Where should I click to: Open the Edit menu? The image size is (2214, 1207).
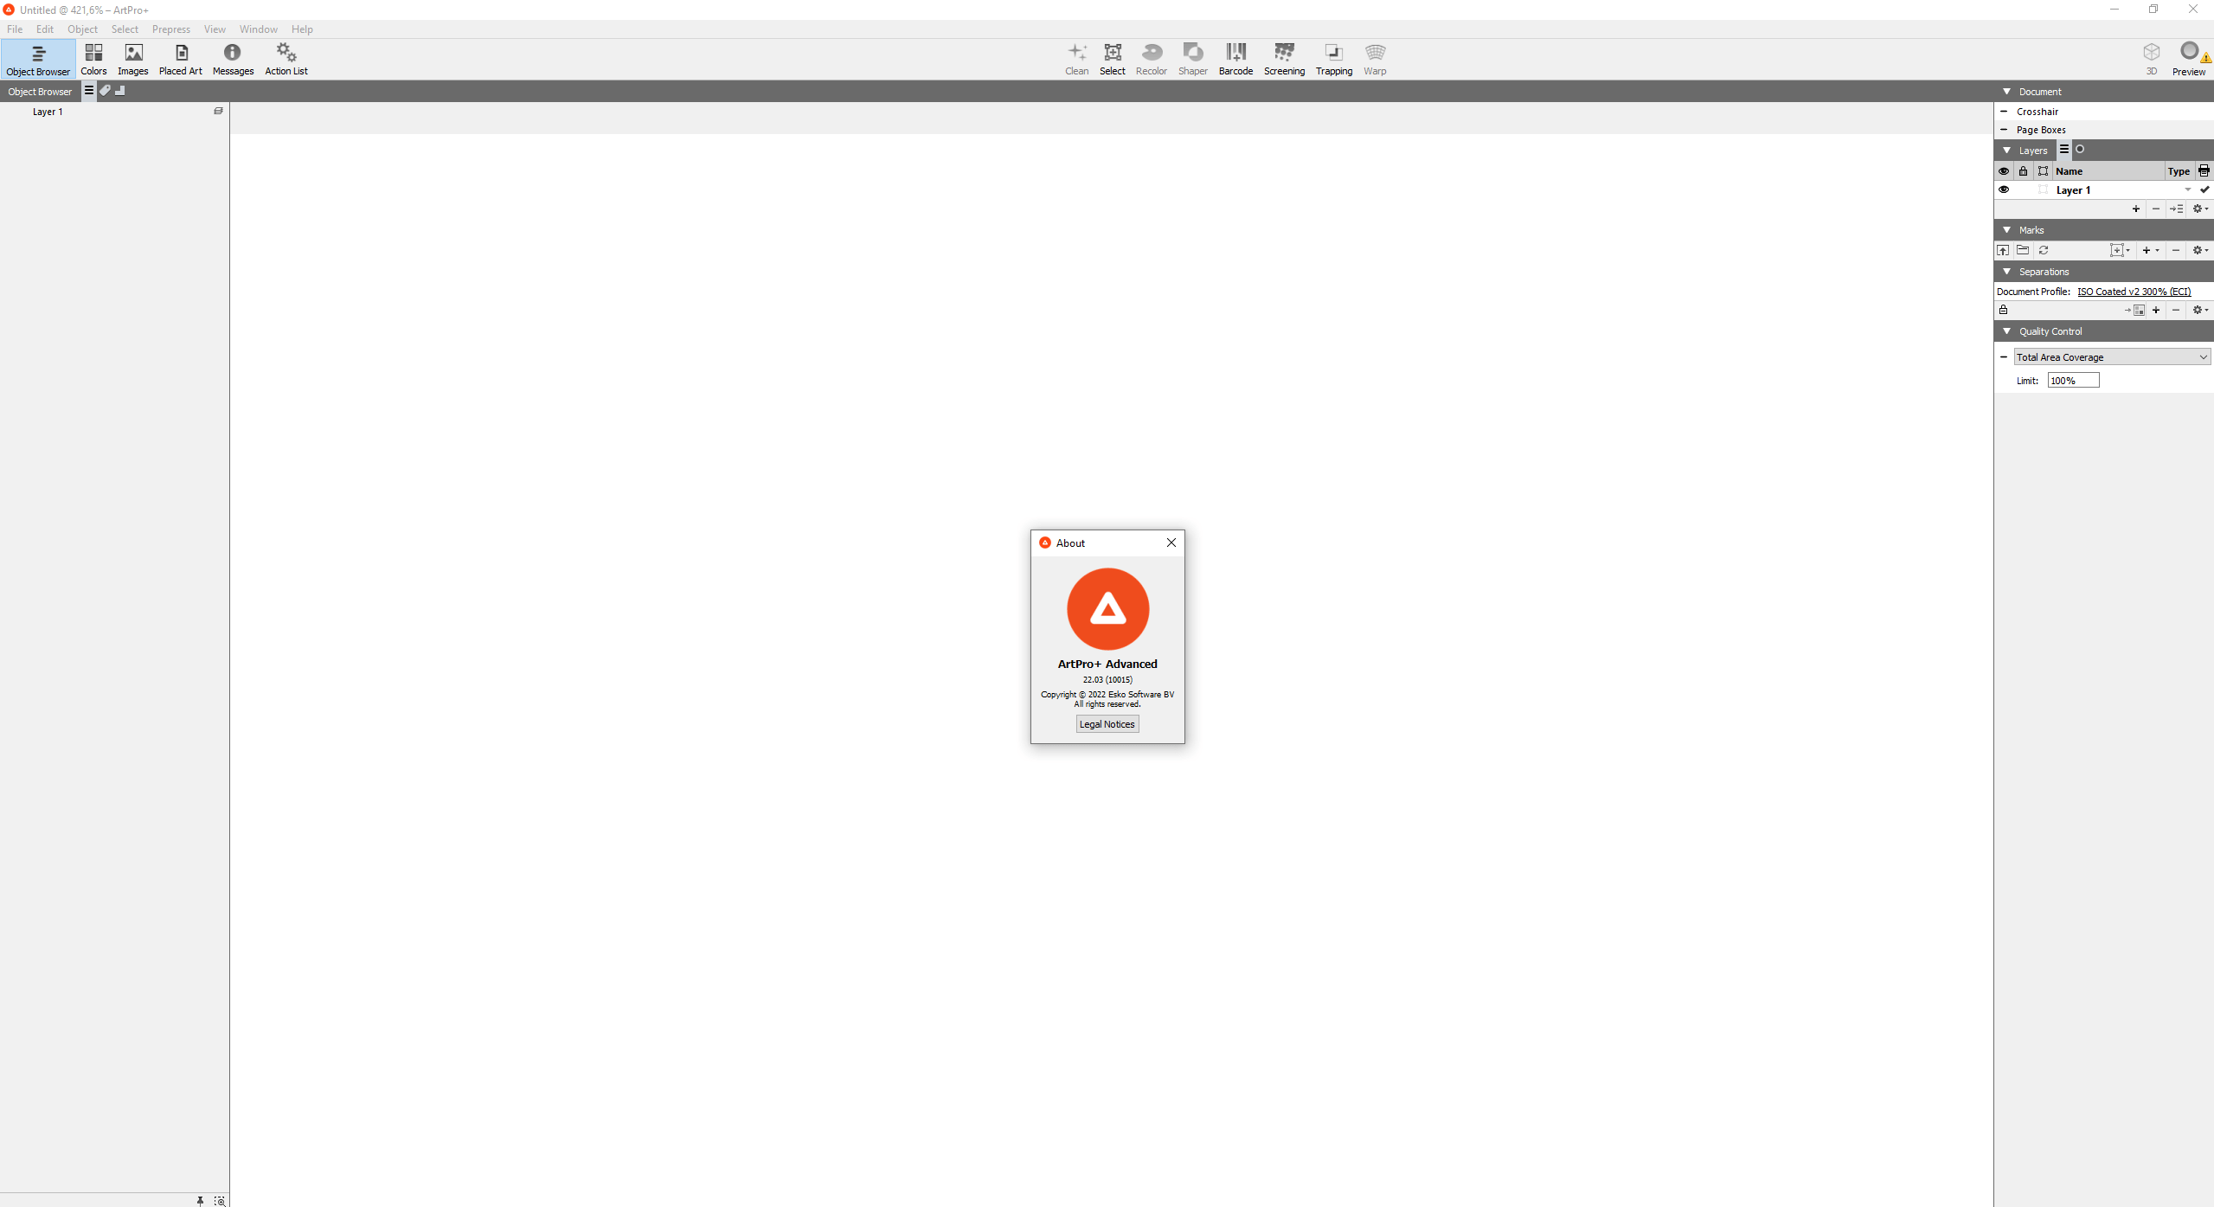click(45, 29)
